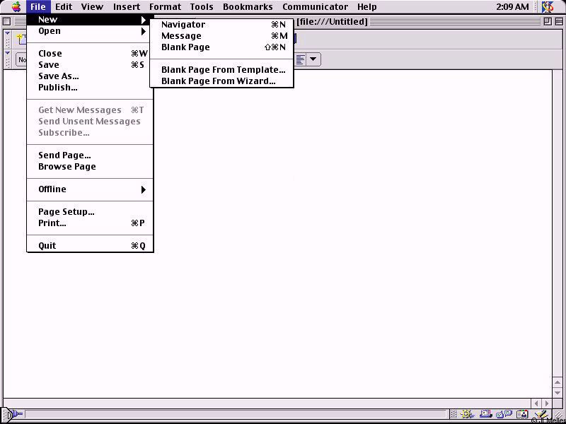This screenshot has width=566, height=424.
Task: Select Navigator from New submenu
Action: 183,25
